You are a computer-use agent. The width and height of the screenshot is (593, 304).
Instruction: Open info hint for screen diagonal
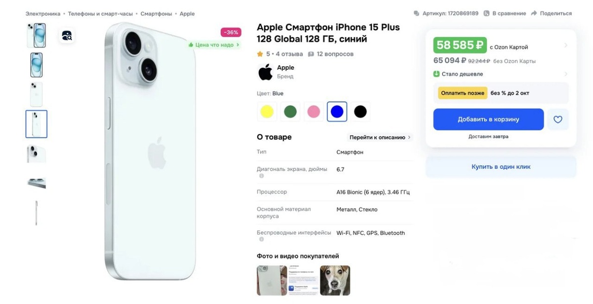click(261, 176)
